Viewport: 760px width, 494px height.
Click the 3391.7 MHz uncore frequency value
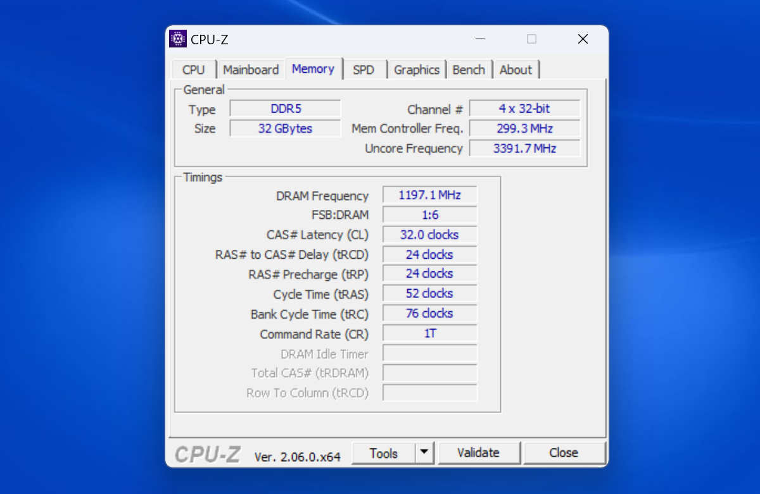525,149
